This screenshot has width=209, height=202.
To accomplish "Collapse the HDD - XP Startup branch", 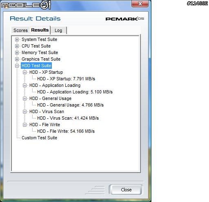I will pos(24,73).
